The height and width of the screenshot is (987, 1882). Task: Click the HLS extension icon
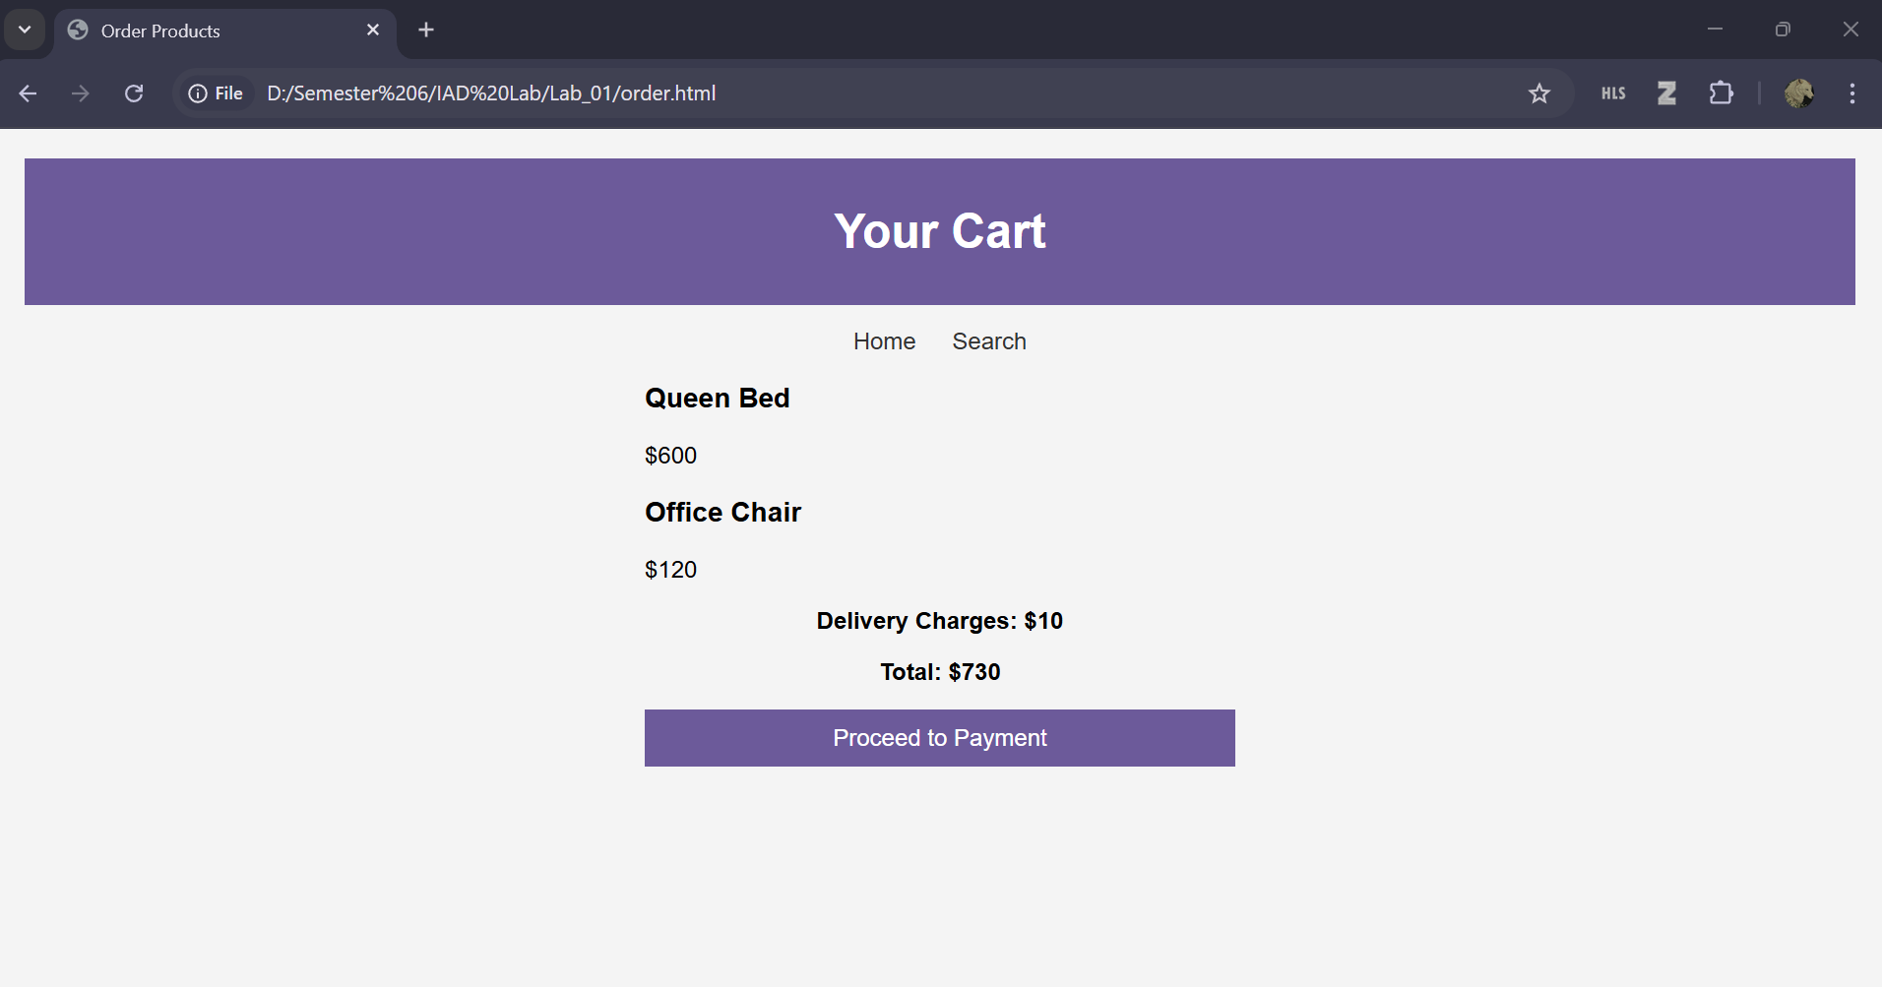pos(1613,93)
